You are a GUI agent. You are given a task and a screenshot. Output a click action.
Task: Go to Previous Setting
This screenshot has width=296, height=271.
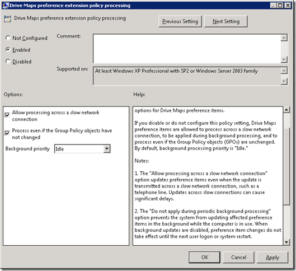coord(180,21)
